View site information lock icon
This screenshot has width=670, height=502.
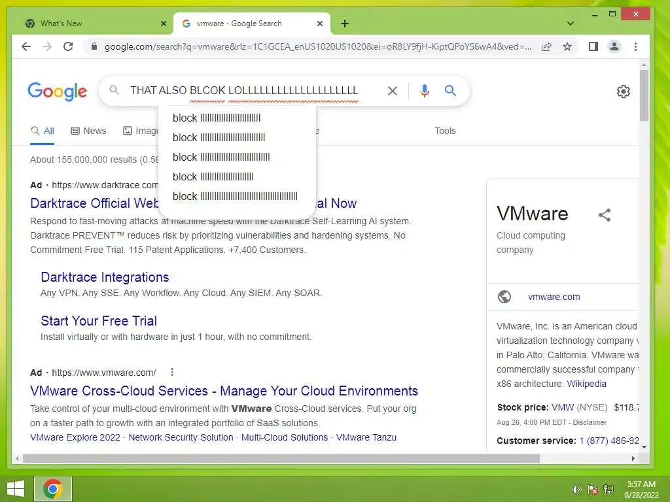(94, 46)
